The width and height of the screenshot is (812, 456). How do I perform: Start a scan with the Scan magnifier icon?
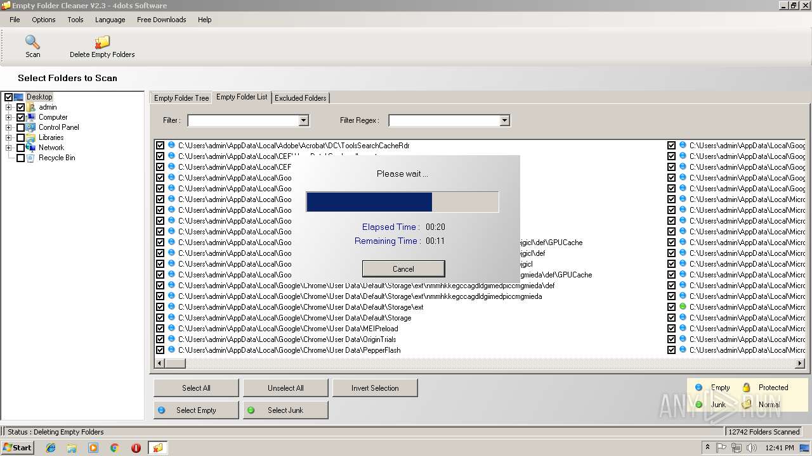coord(32,42)
